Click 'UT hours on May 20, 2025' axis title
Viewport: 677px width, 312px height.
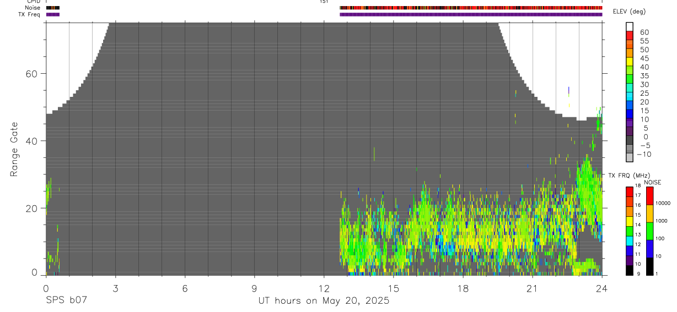click(x=324, y=301)
